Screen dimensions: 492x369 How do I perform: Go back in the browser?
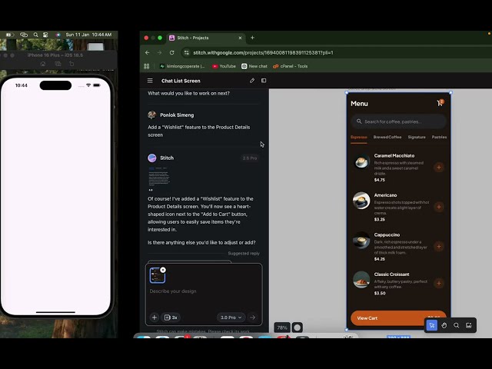[x=147, y=53]
